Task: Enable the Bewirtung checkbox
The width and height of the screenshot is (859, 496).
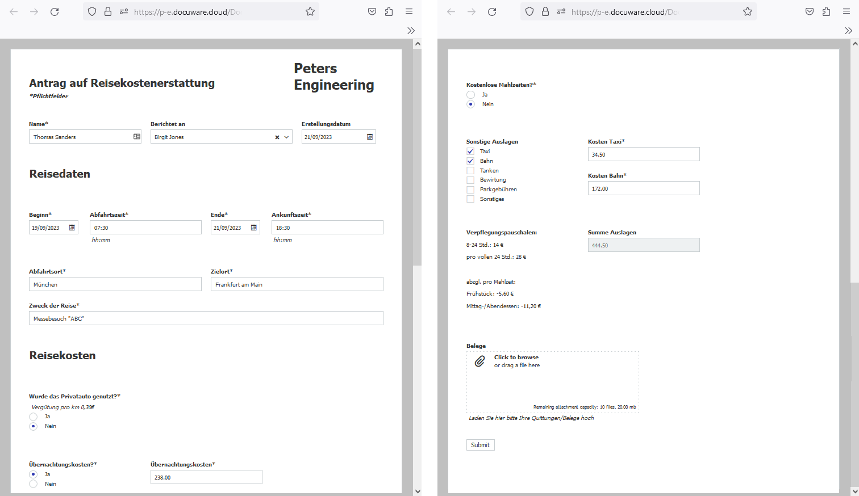Action: point(470,179)
